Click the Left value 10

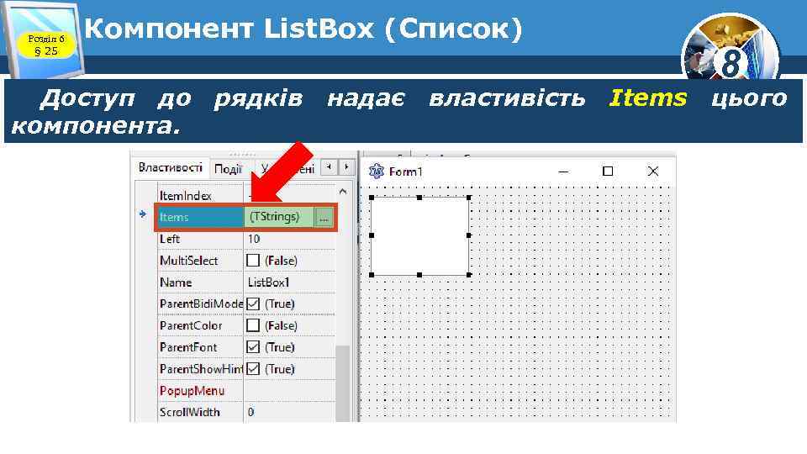coord(254,239)
